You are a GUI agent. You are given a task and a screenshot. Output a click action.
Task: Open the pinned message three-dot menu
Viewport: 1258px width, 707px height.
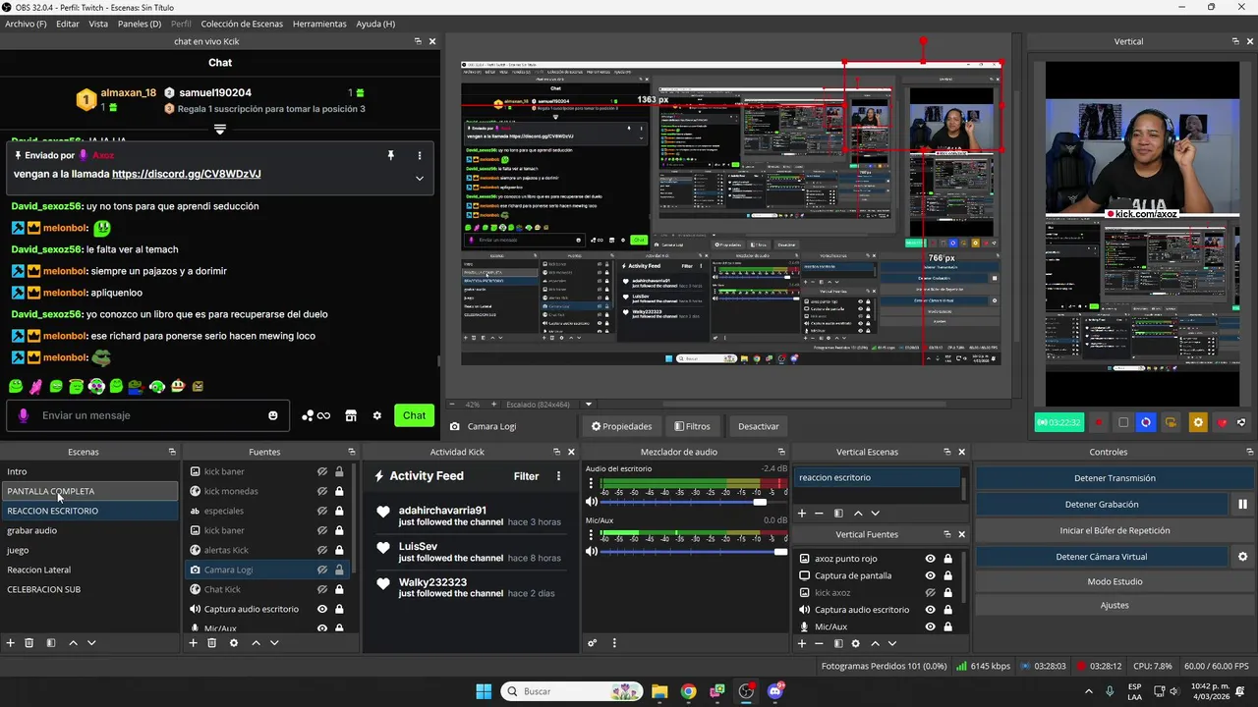click(420, 155)
